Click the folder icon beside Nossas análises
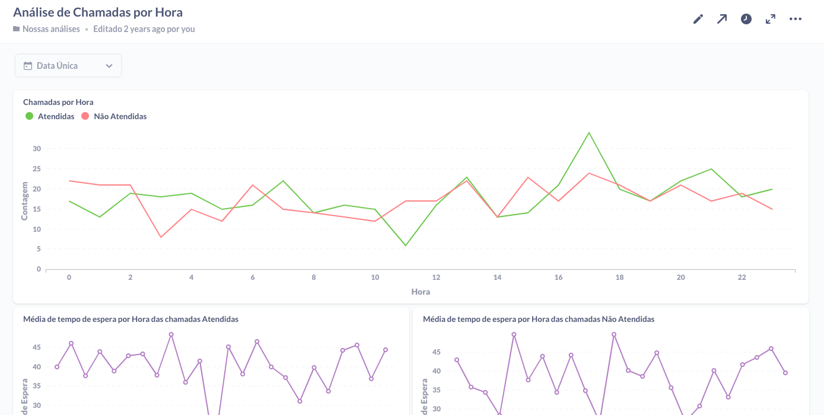Viewport: 824px width, 415px height. click(x=16, y=29)
